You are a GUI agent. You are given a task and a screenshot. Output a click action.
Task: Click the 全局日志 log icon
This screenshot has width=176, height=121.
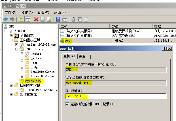16,35
